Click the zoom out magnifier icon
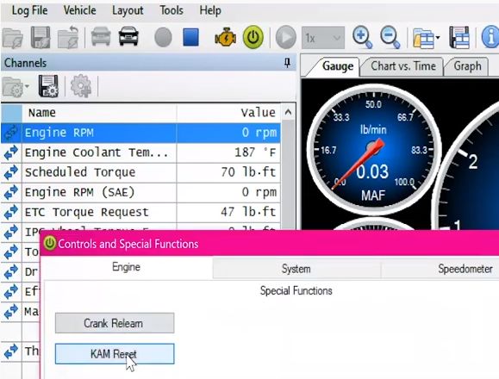Viewport: 499px width, 379px height. (x=390, y=38)
